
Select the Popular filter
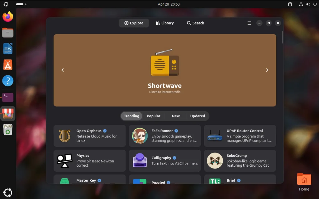154,116
